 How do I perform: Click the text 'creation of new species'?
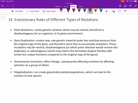28,76
